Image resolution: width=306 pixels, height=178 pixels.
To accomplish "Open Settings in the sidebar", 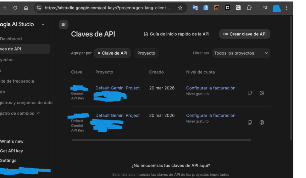I will coord(8,160).
